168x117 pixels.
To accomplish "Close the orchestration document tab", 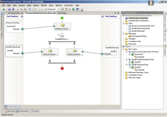I will (118, 13).
